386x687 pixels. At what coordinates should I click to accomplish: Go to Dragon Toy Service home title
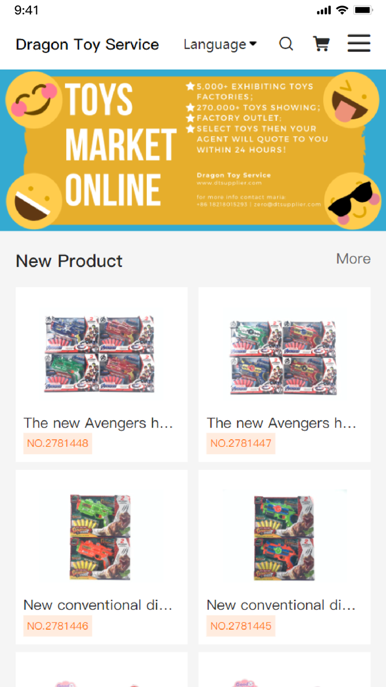click(x=87, y=44)
